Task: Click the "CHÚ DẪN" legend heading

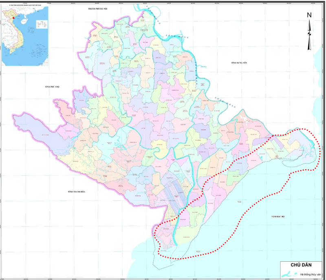Action: point(301,264)
